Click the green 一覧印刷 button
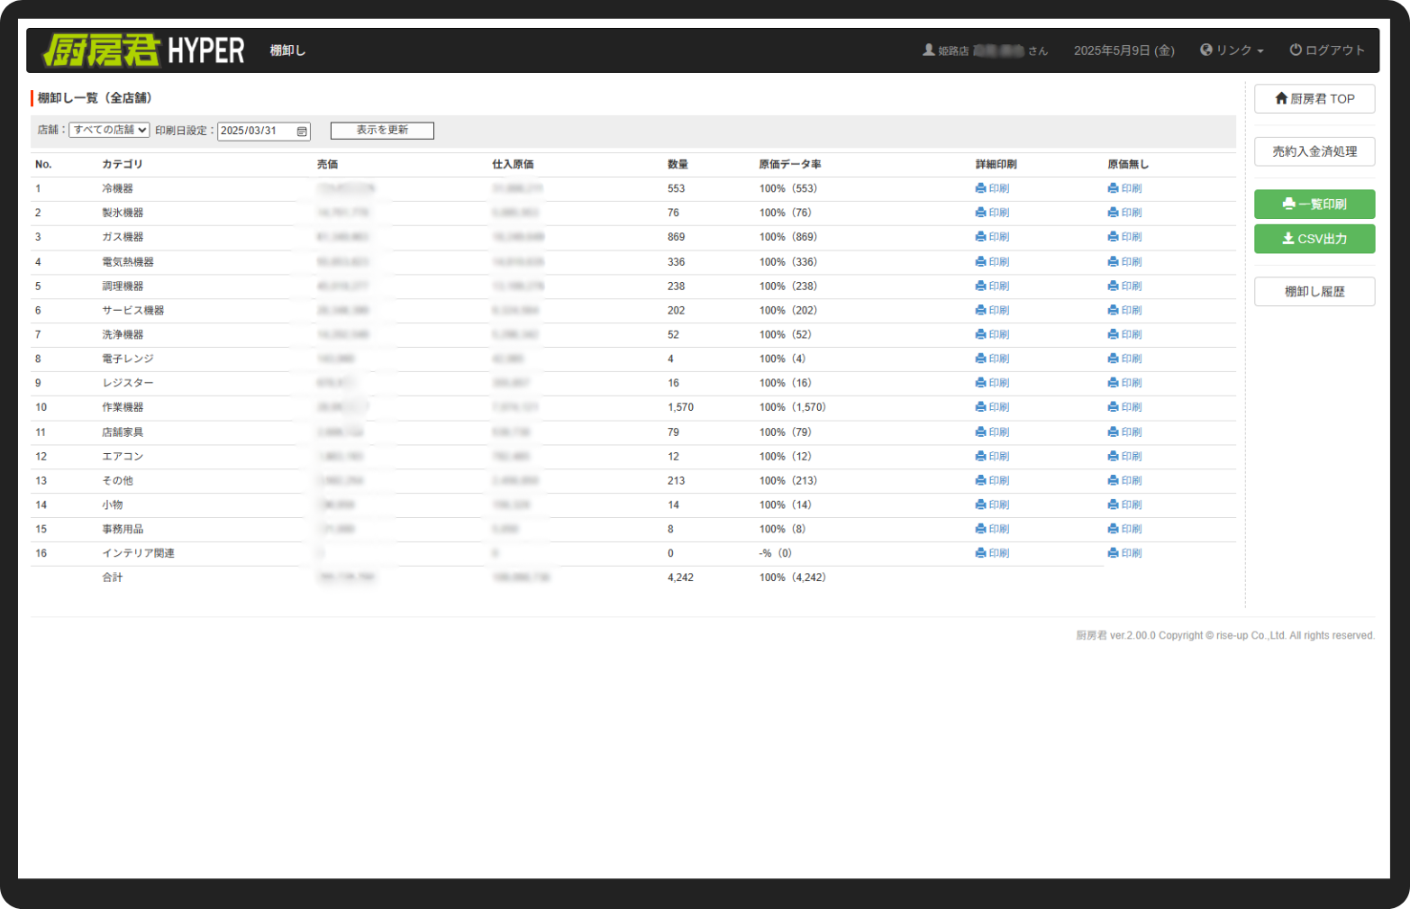Screen dimensions: 1410x909 [1314, 205]
